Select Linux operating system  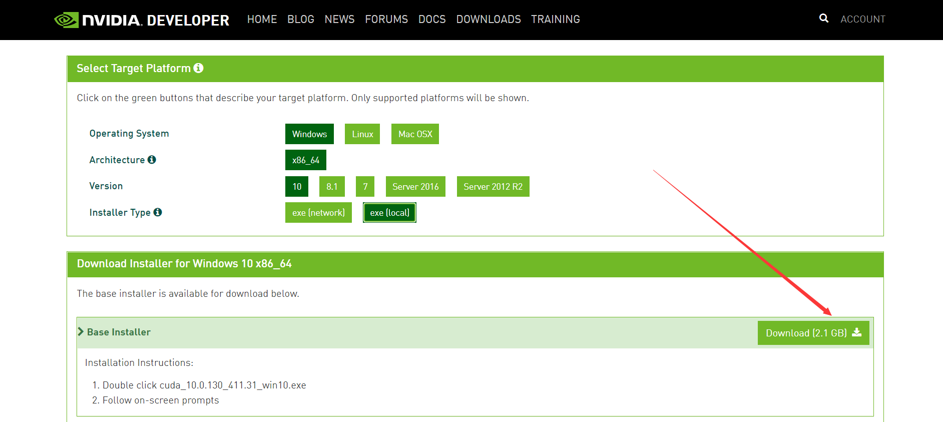point(362,134)
